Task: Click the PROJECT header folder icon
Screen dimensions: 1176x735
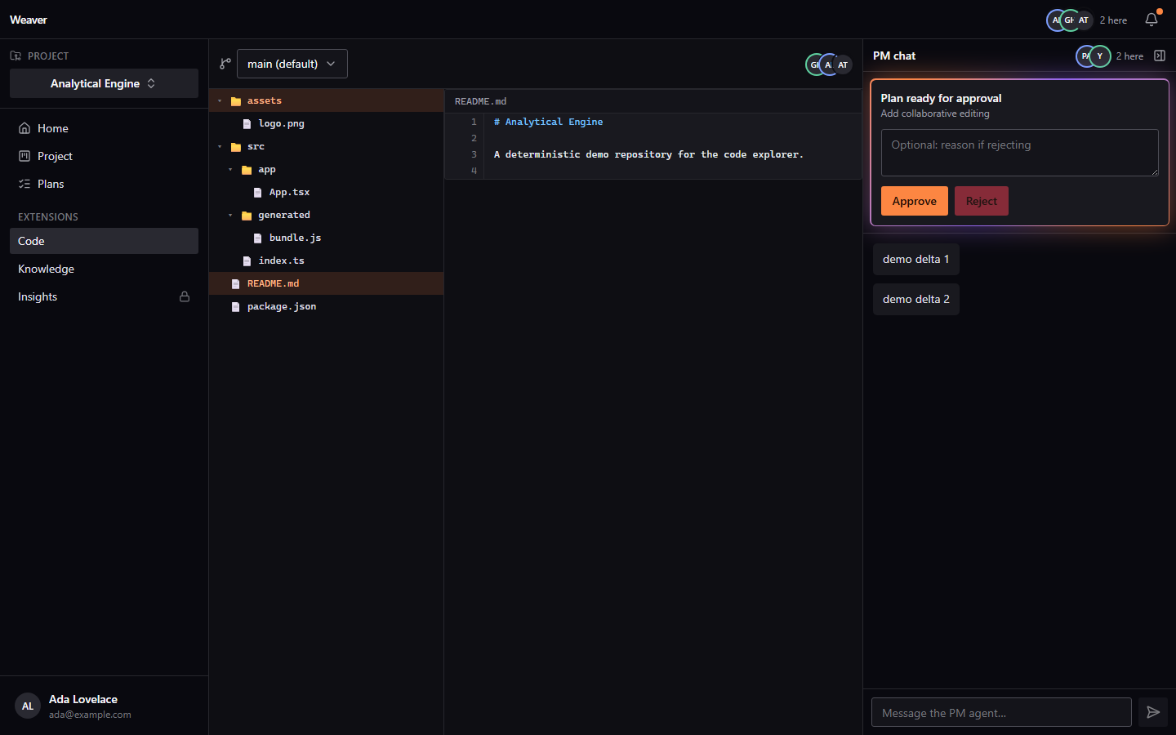Action: (16, 56)
